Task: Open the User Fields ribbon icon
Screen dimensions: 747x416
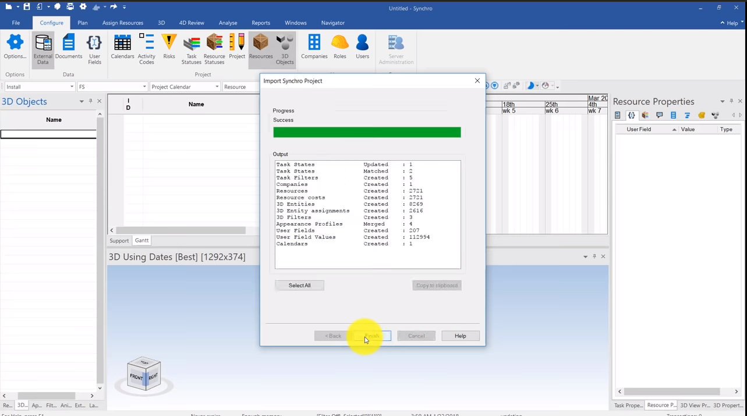Action: pos(94,50)
